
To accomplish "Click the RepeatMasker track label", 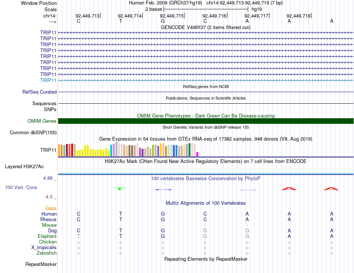I will [x=41, y=264].
